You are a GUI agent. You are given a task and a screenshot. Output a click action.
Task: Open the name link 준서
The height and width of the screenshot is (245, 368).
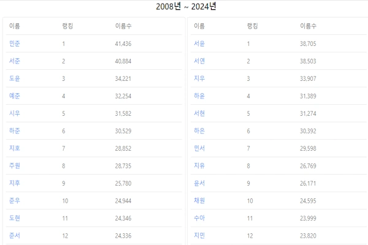pyautogui.click(x=15, y=235)
